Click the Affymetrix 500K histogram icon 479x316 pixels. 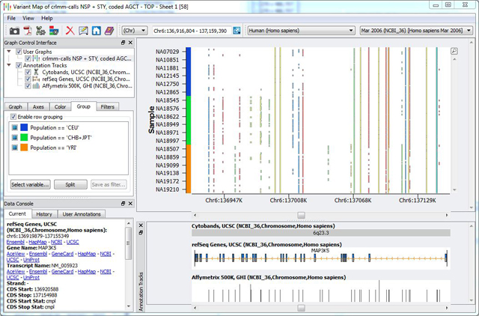(x=37, y=86)
